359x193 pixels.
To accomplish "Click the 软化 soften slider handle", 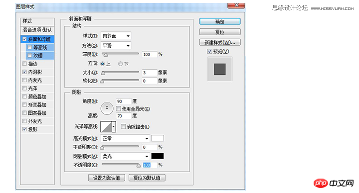I will click(x=102, y=81).
